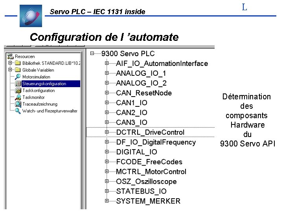The image size is (283, 212).
Task: Expand the MCTRL_MotorControl node
Action: (x=107, y=171)
